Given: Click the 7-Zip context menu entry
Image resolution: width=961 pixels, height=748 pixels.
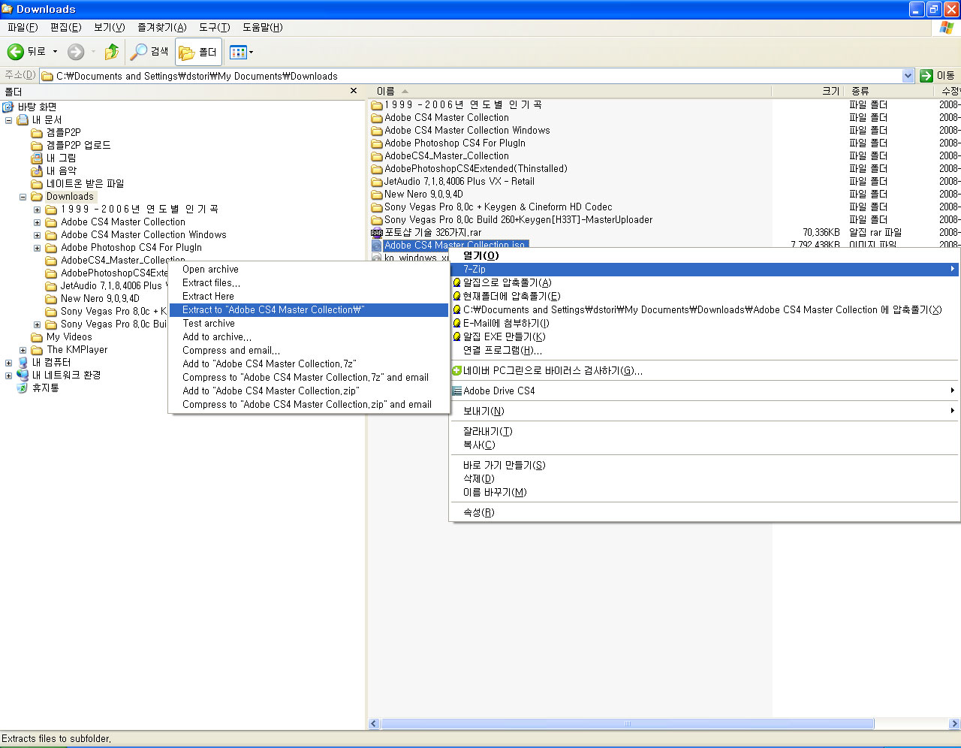Looking at the screenshot, I should (x=704, y=269).
